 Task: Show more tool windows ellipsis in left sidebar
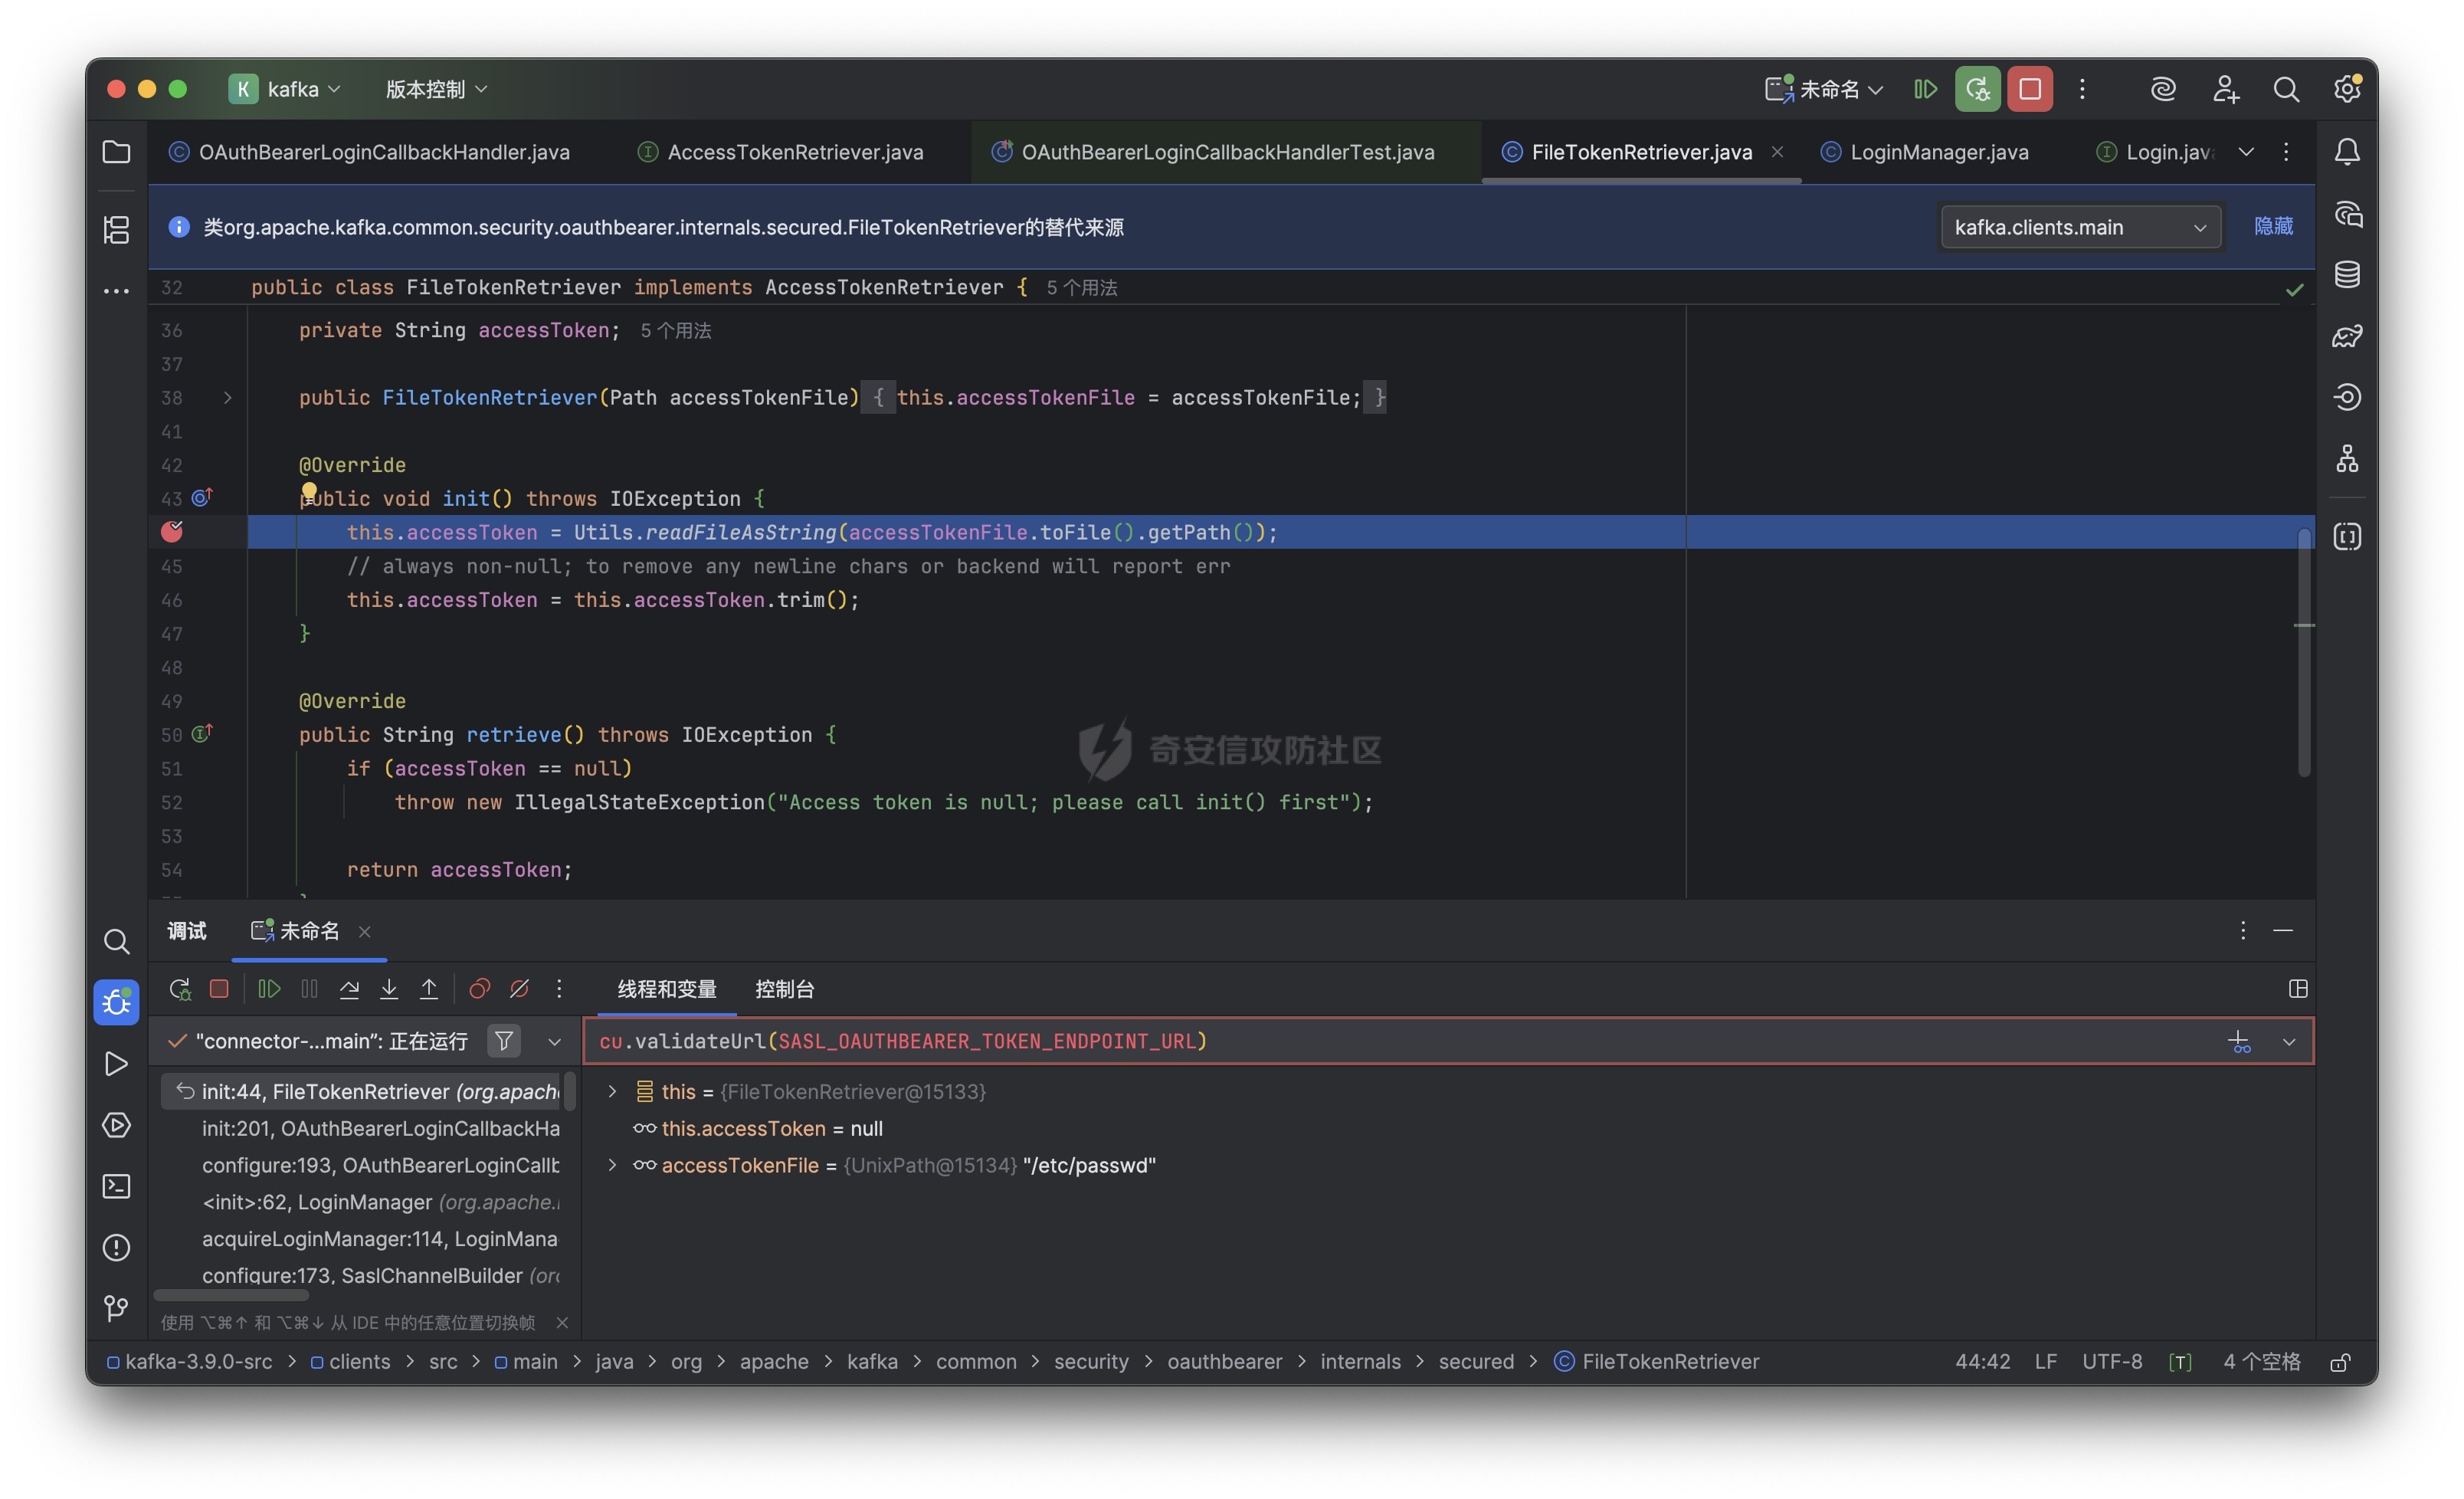click(116, 291)
